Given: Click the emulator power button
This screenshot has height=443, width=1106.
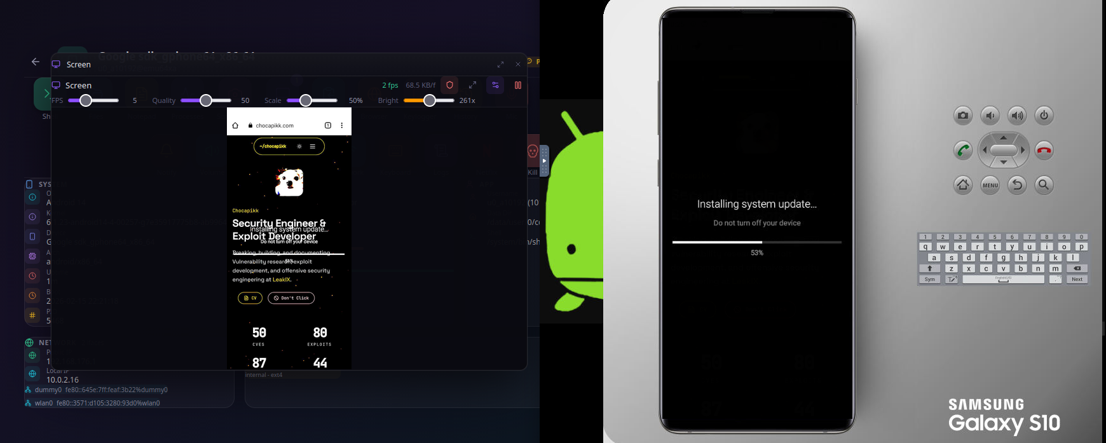Looking at the screenshot, I should click(x=1044, y=116).
